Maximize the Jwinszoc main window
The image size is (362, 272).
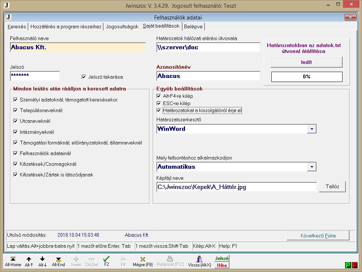[338, 5]
